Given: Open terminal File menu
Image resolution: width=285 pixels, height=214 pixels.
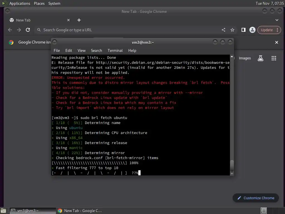Looking at the screenshot, I should click(x=57, y=51).
